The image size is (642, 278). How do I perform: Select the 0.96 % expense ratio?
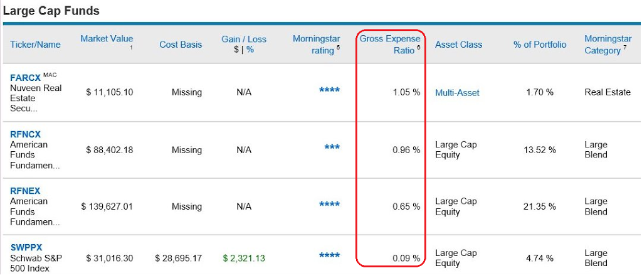[x=406, y=149]
